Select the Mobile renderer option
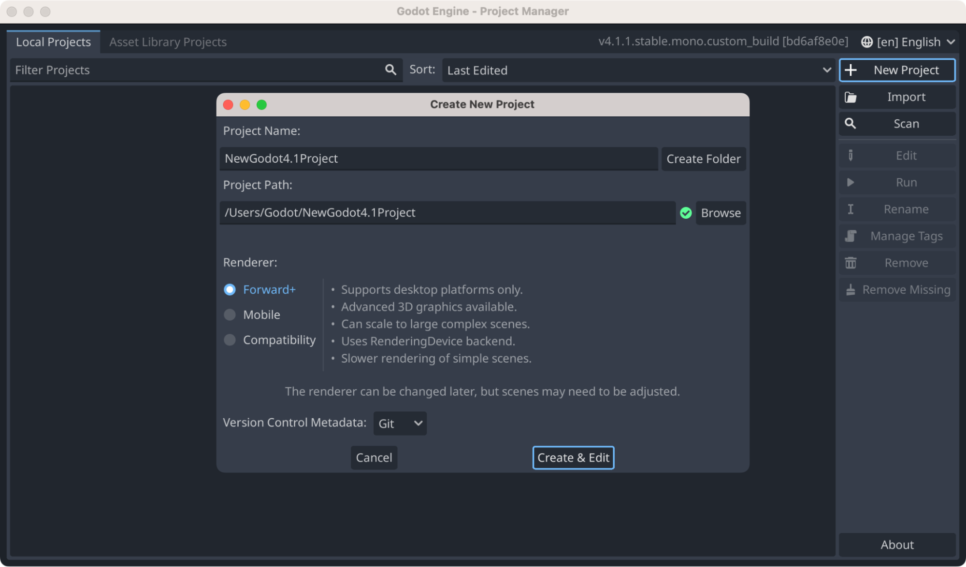The height and width of the screenshot is (567, 966). tap(230, 315)
